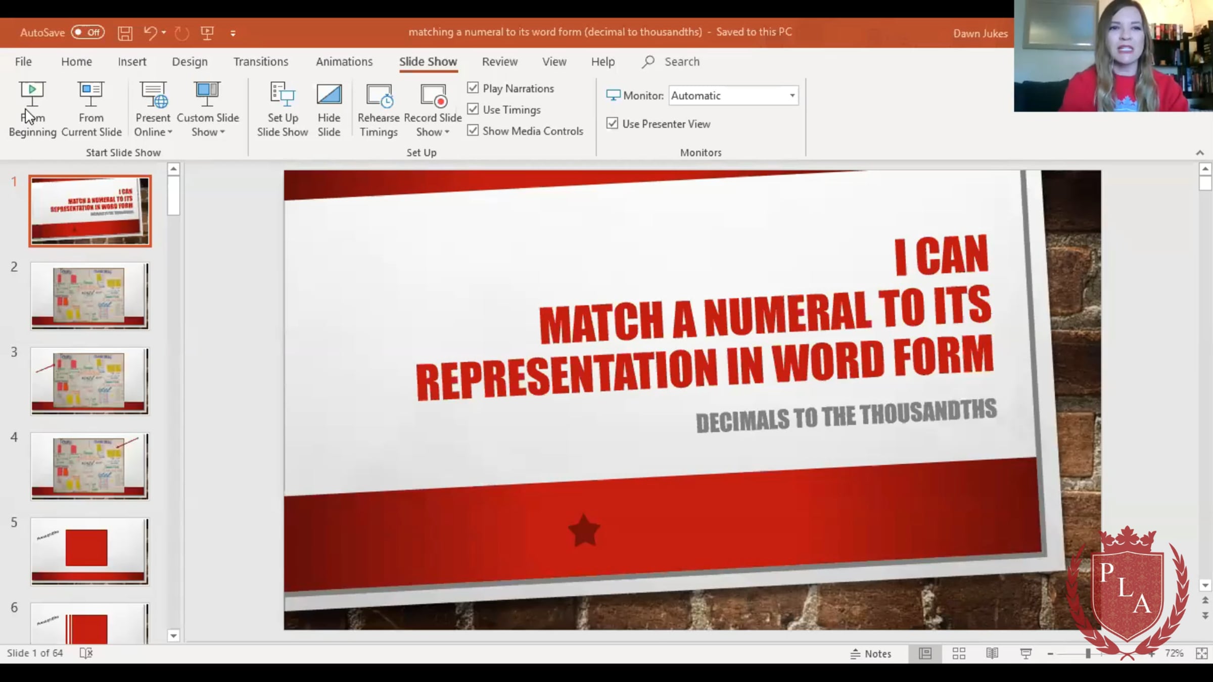1213x682 pixels.
Task: Start slideshow From Current Slide
Action: [91, 109]
